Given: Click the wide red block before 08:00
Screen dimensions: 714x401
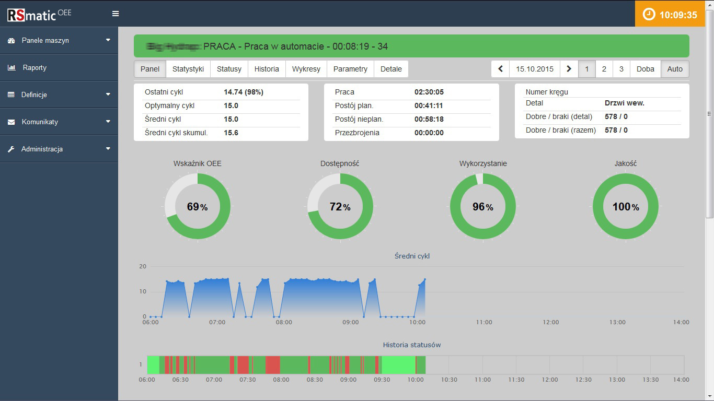Looking at the screenshot, I should pyautogui.click(x=273, y=364).
